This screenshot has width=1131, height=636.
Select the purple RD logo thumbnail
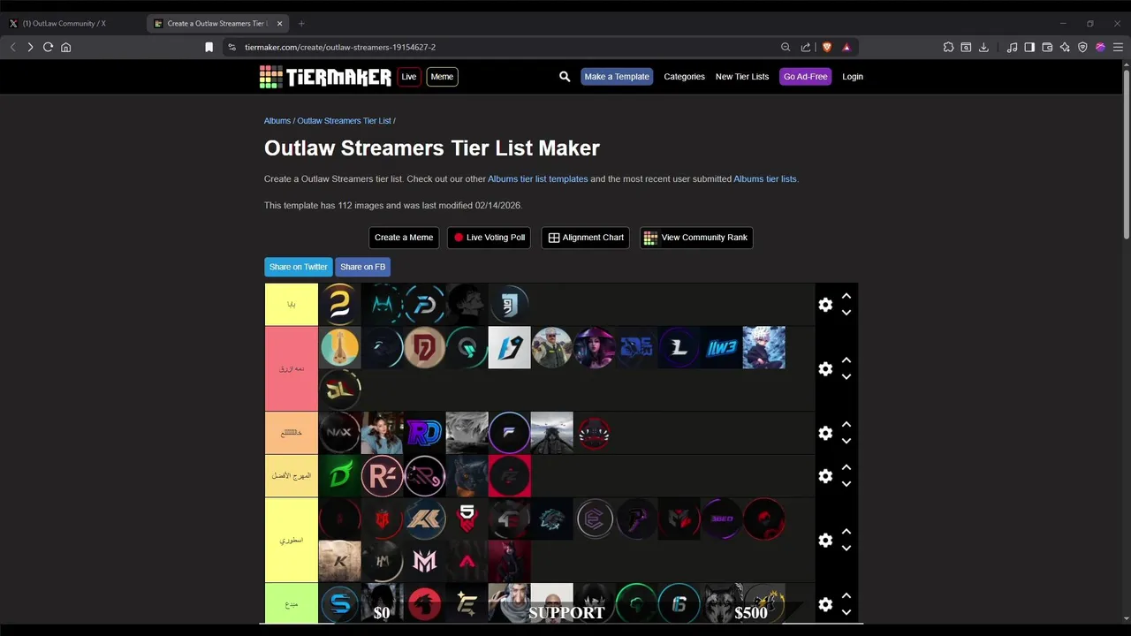point(425,433)
